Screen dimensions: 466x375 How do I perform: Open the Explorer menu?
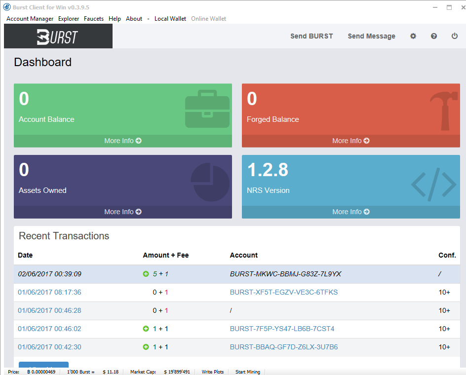point(69,19)
